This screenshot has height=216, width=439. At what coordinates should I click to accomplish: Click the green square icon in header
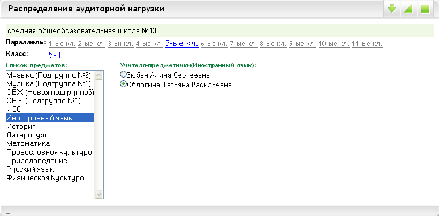tap(425, 9)
